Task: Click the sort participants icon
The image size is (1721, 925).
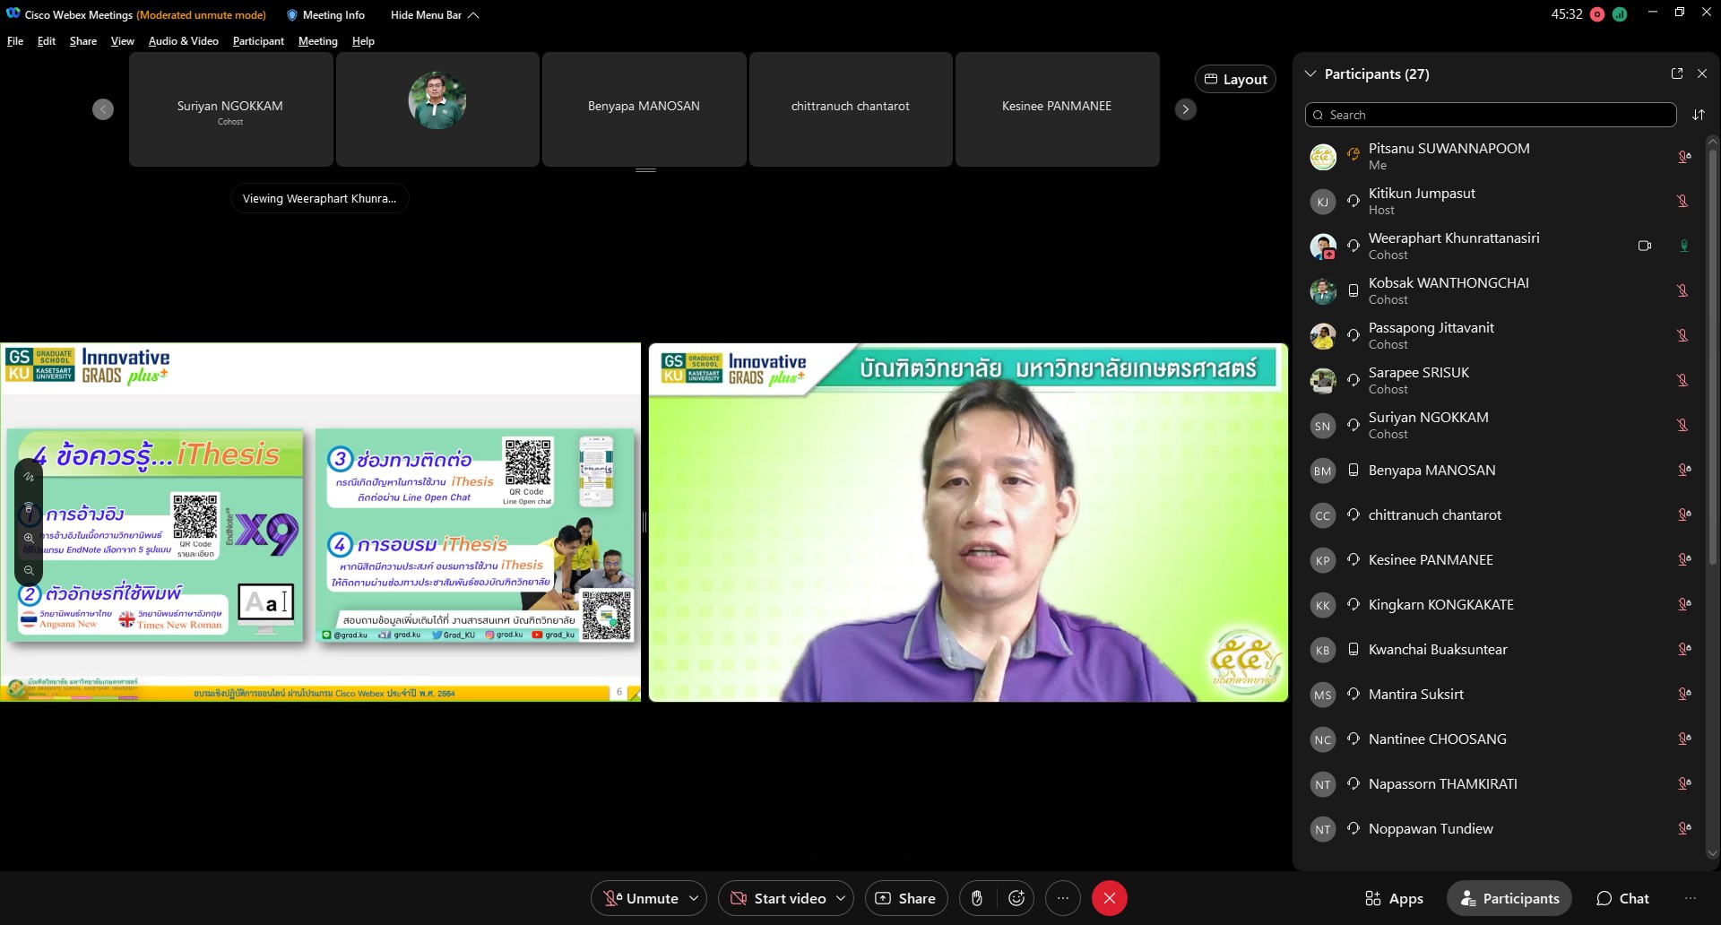Action: [1698, 115]
